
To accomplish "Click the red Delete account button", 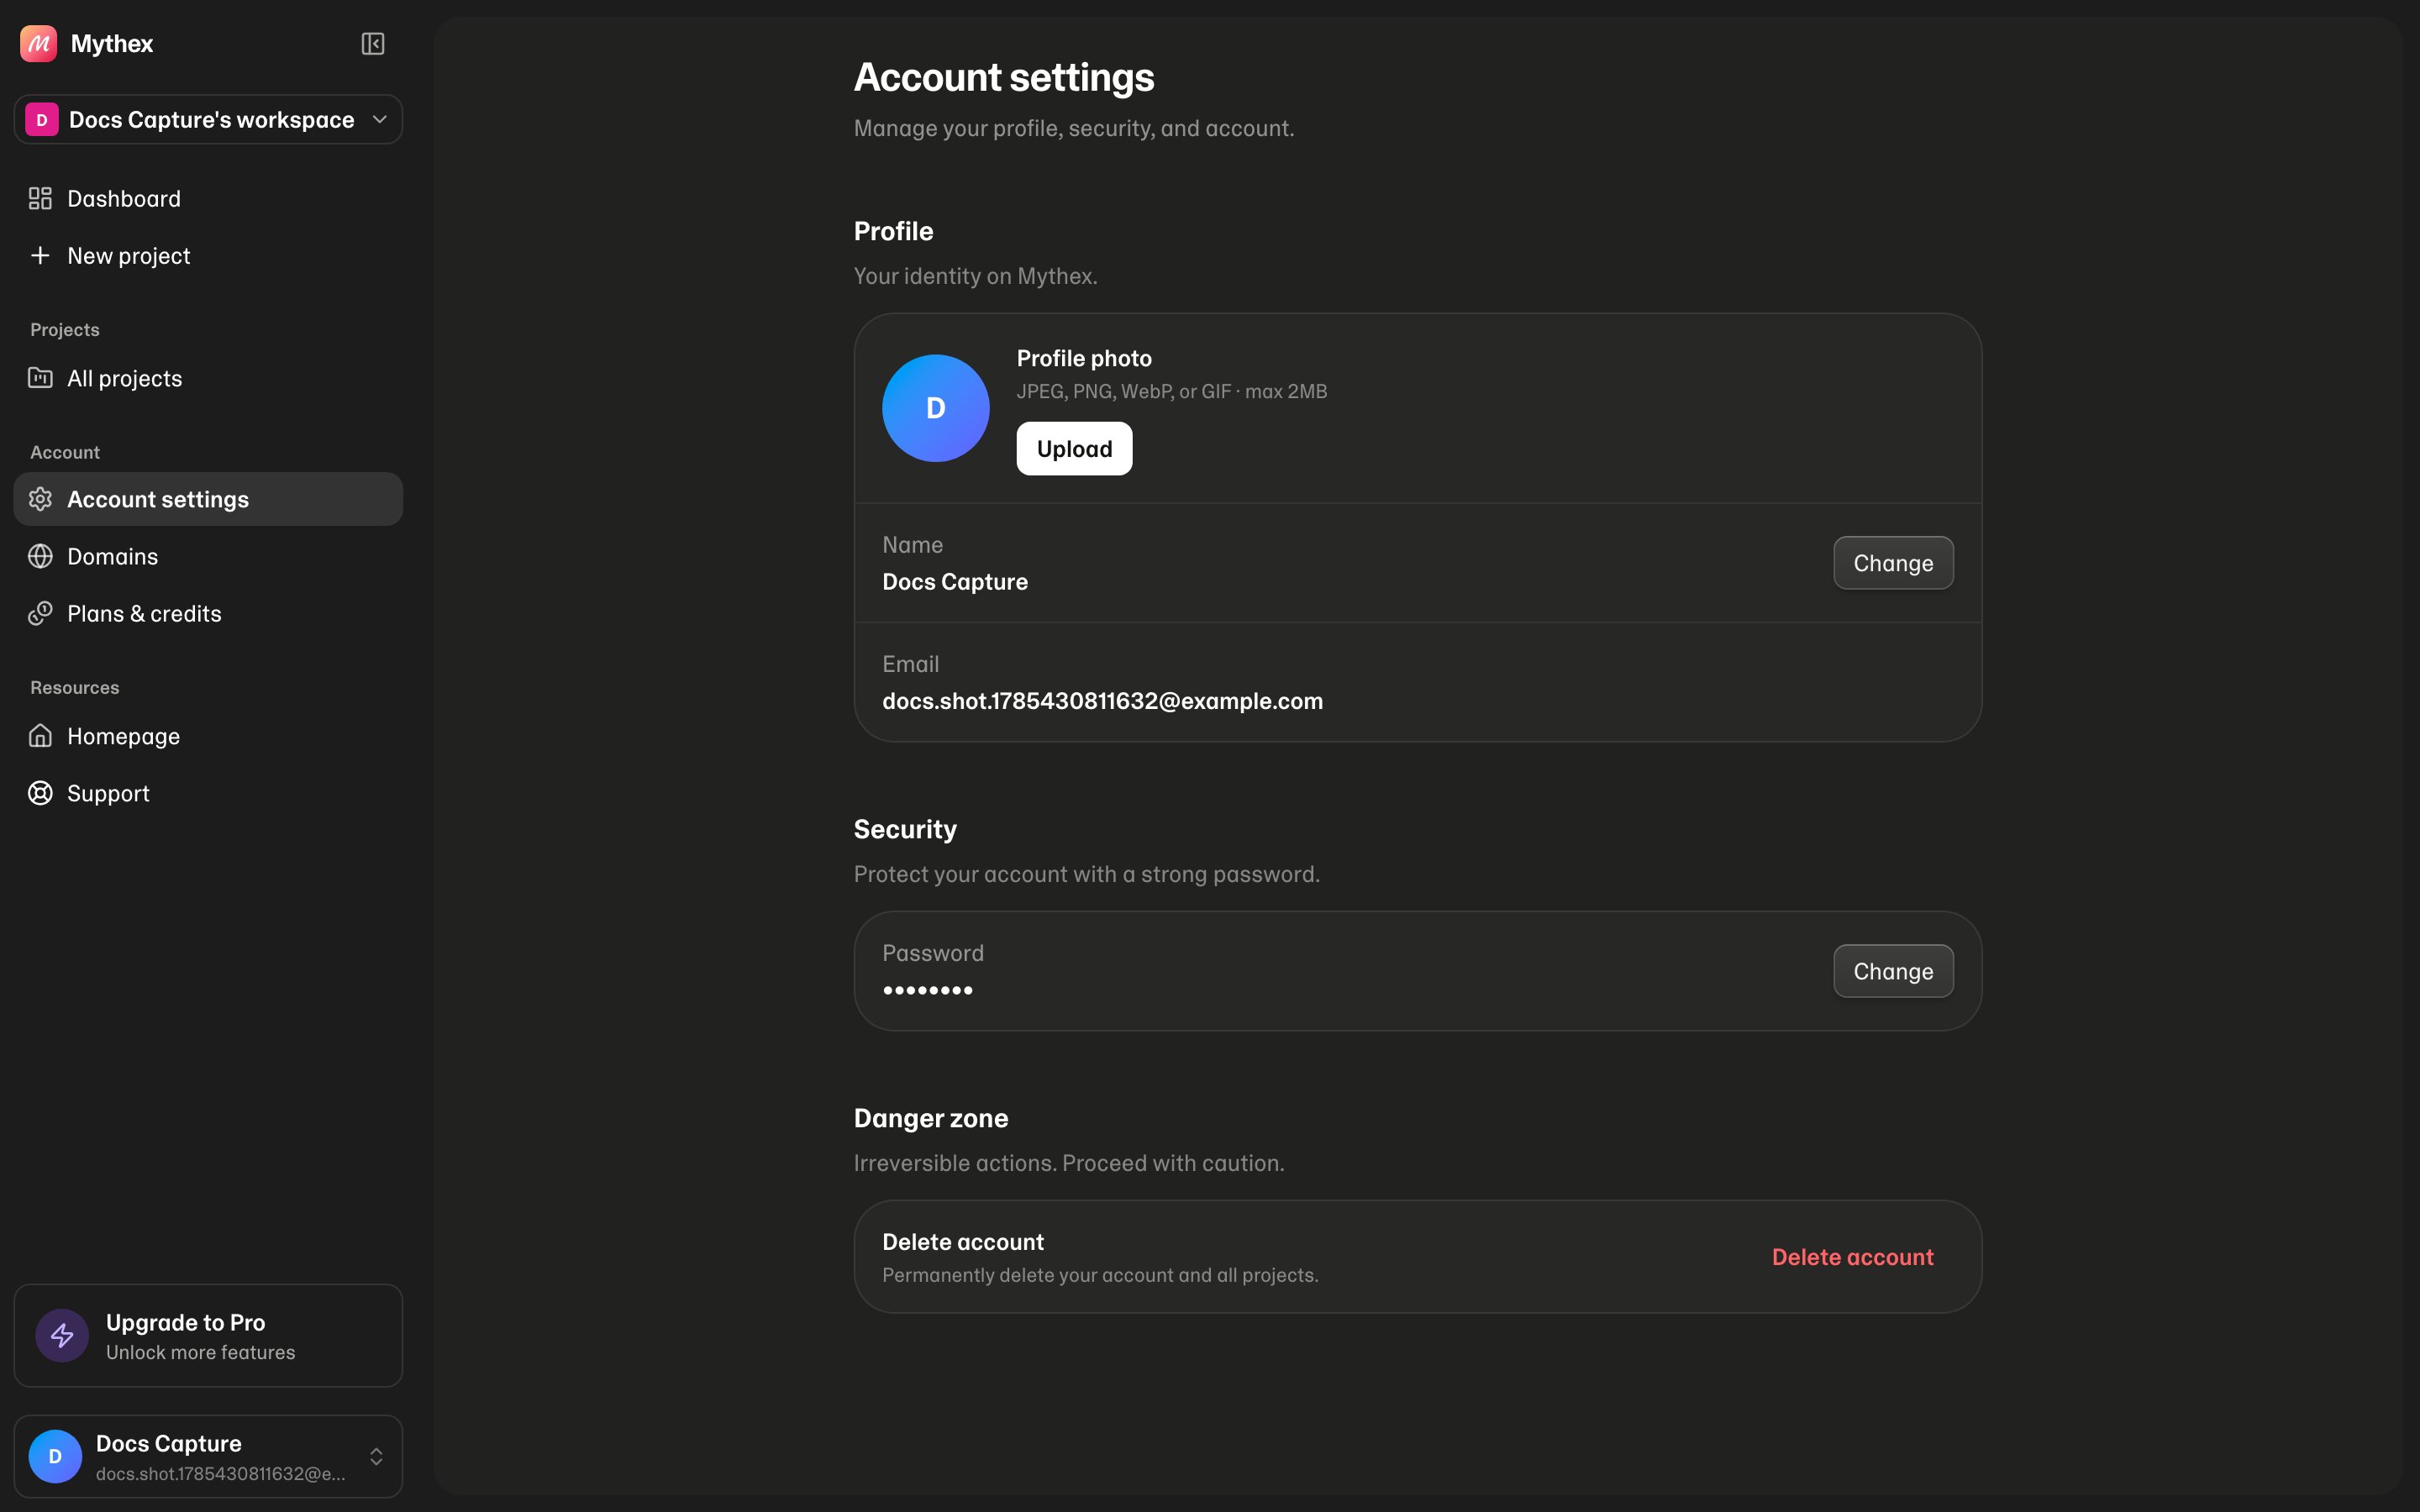I will click(1852, 1257).
